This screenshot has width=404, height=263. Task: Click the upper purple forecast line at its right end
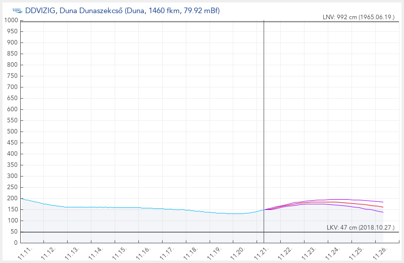click(x=382, y=202)
